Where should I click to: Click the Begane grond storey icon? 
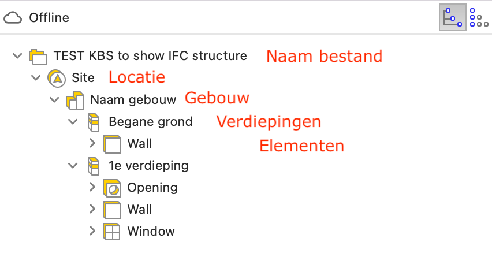coord(94,122)
